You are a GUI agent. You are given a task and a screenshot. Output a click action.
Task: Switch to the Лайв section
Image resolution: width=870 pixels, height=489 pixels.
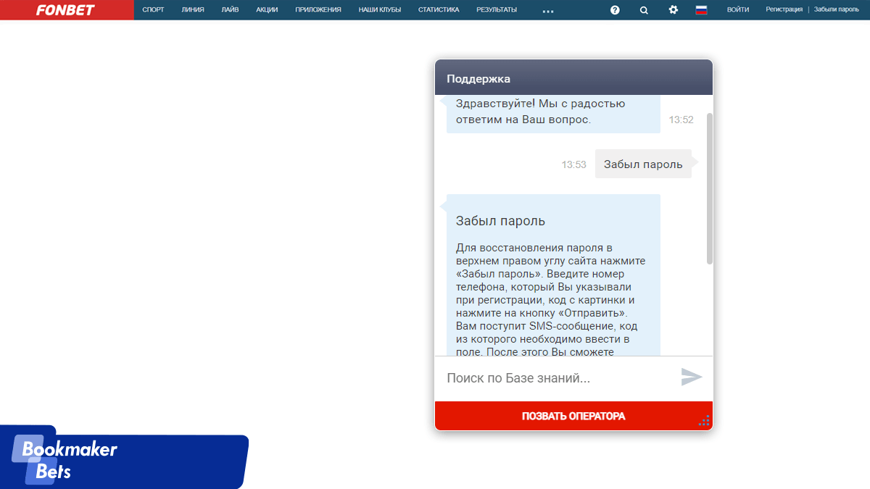point(230,10)
